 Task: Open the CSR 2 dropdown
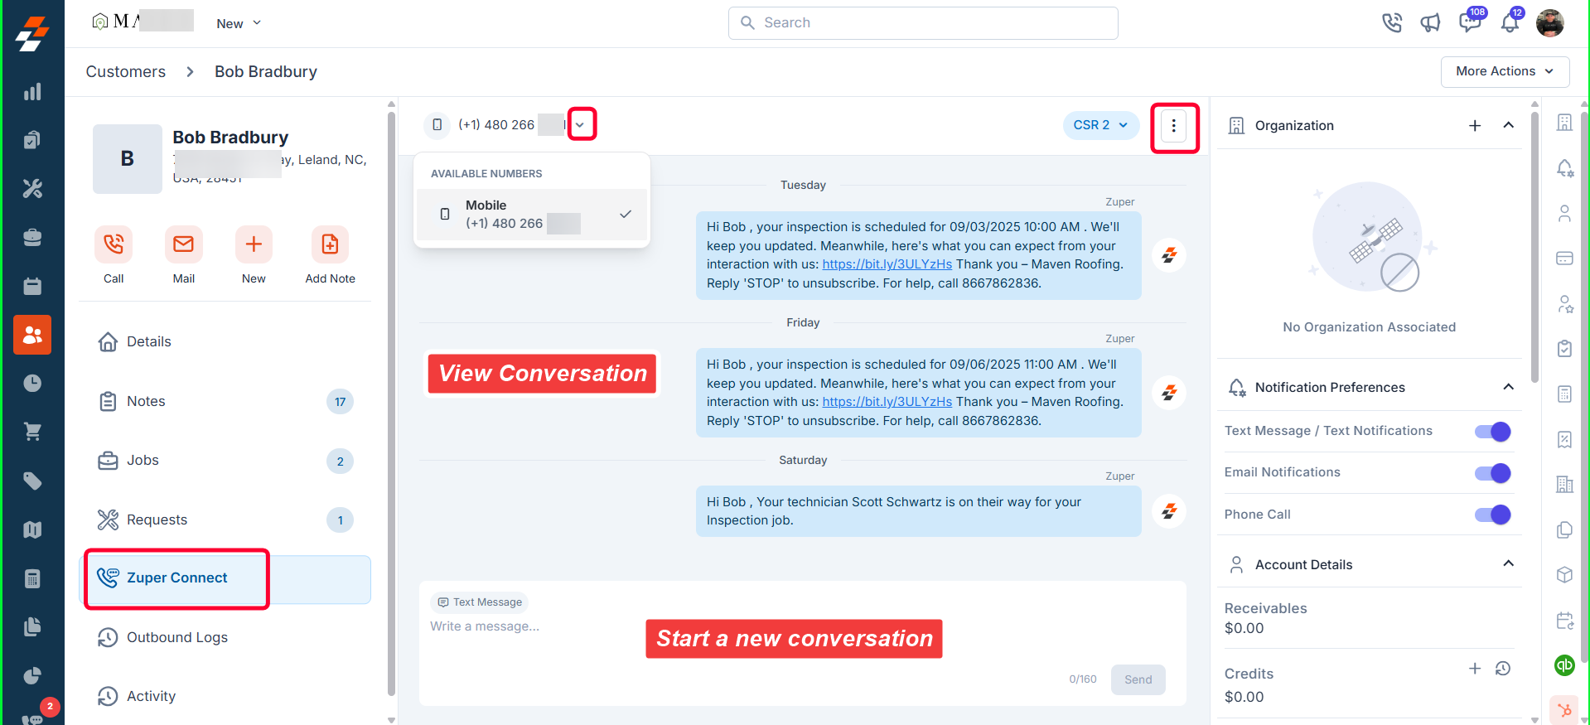[x=1101, y=125]
